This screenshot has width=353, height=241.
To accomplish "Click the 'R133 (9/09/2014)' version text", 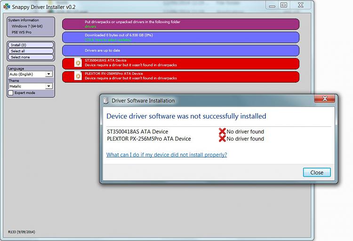I will pyautogui.click(x=22, y=232).
